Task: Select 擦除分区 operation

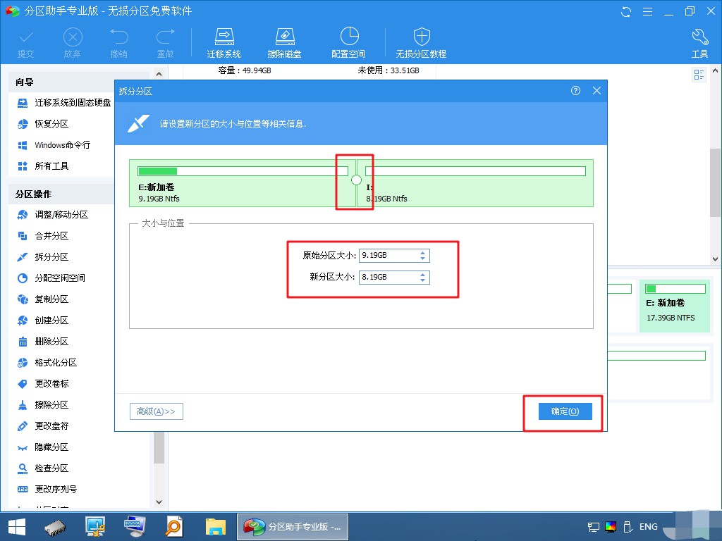Action: (x=42, y=405)
